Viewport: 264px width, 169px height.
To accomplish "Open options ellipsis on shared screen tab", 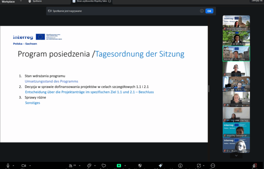I will click(110, 1).
